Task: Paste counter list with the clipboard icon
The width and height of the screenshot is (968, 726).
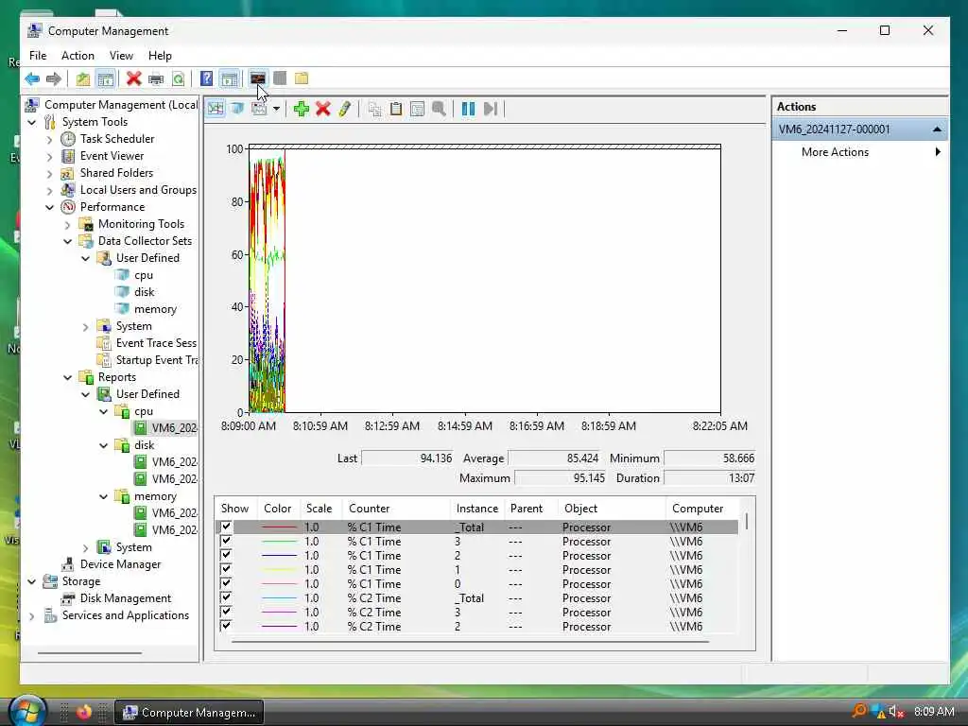Action: point(396,109)
